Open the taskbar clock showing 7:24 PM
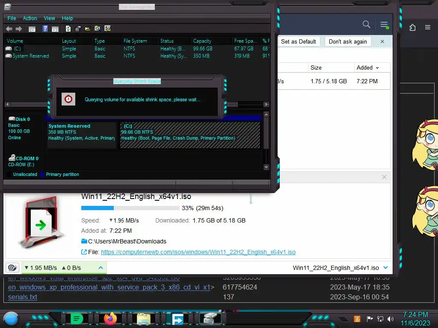438x328 pixels. pyautogui.click(x=415, y=319)
